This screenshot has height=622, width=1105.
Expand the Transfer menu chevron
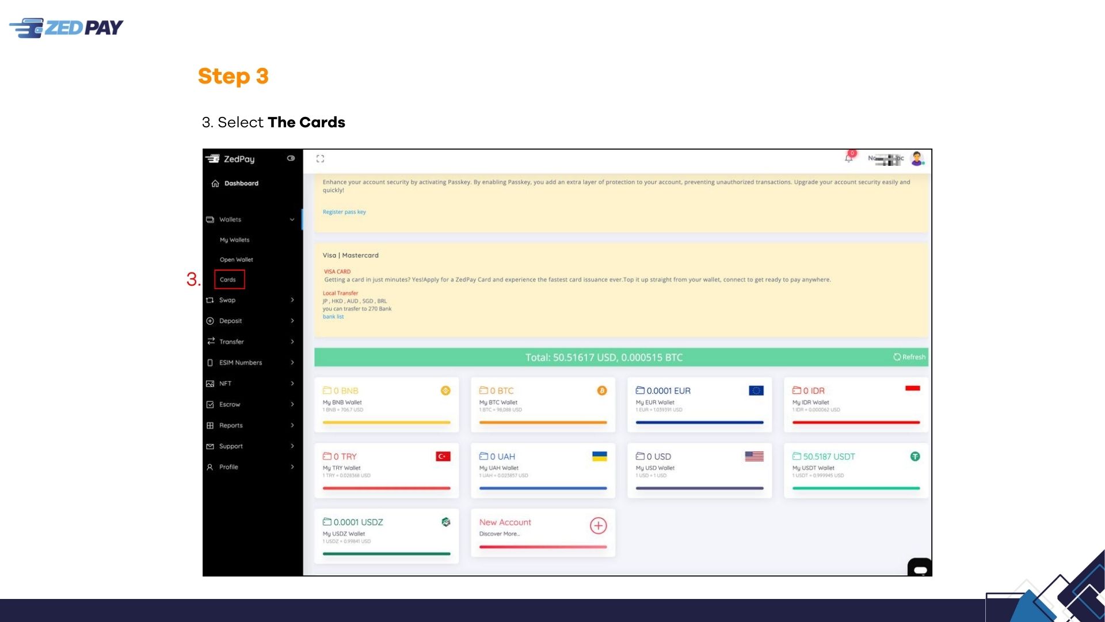coord(292,342)
